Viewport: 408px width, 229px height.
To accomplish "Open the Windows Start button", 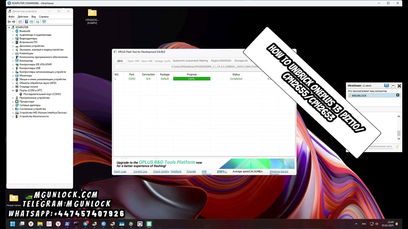I will [x=13, y=224].
